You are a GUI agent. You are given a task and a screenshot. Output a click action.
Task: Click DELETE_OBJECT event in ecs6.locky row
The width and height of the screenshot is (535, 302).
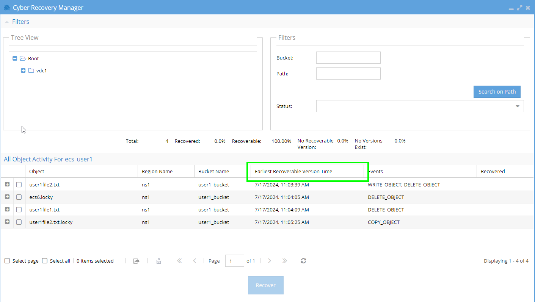click(x=386, y=197)
